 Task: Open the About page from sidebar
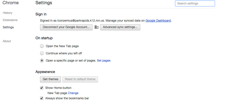7,41
